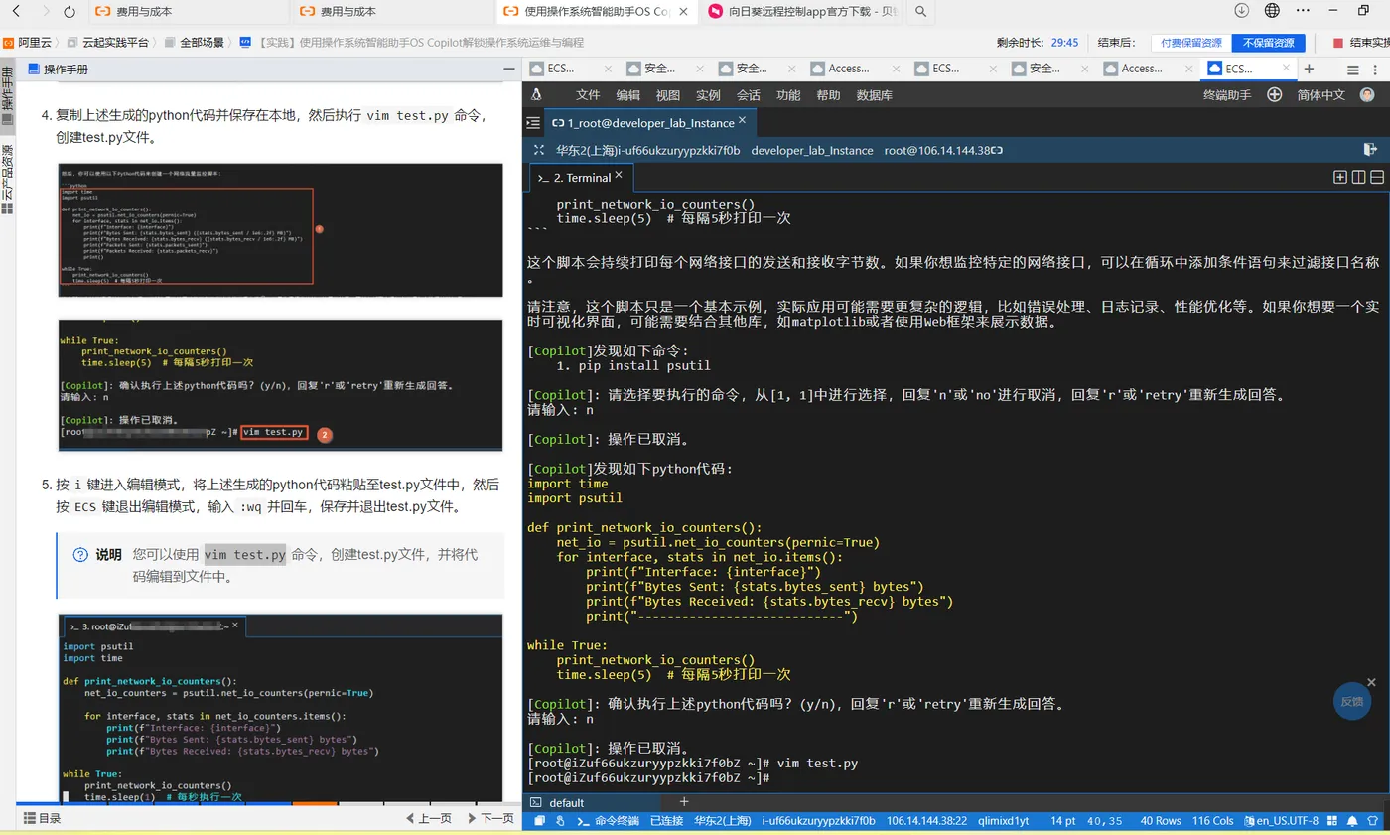
Task: Add a new terminal pane with the plus-box icon
Action: [x=1340, y=177]
